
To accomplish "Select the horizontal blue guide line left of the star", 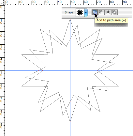I will coord(13,70).
